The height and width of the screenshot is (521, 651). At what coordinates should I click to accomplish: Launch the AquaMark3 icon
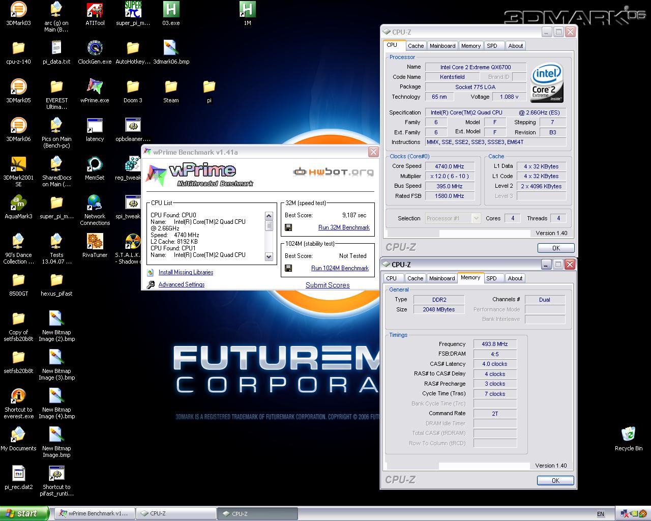tap(18, 207)
